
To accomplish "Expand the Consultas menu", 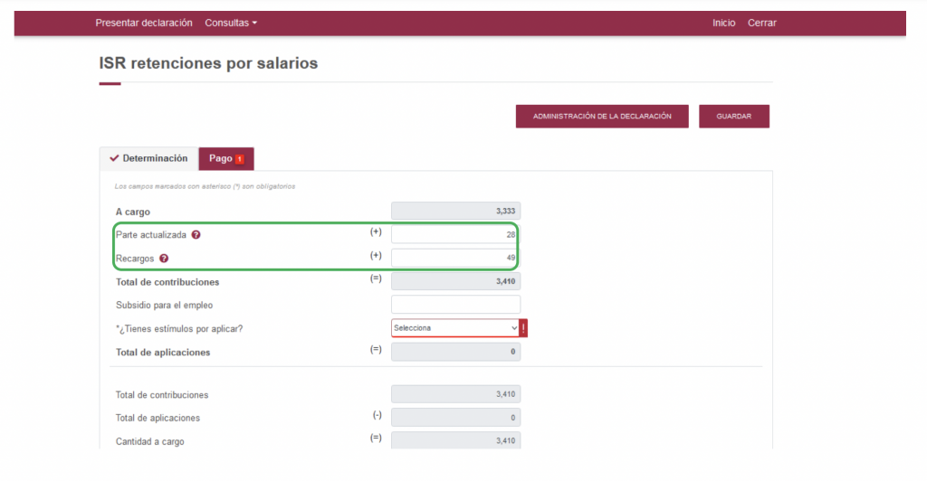I will [231, 23].
